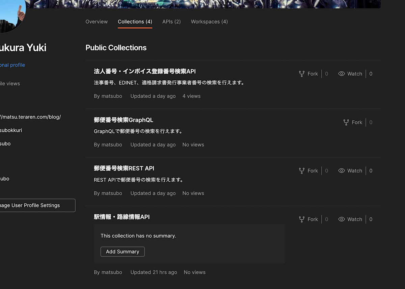Toggle Watch eye on 駅情報・路線情報API collection
The width and height of the screenshot is (405, 289).
coord(342,219)
